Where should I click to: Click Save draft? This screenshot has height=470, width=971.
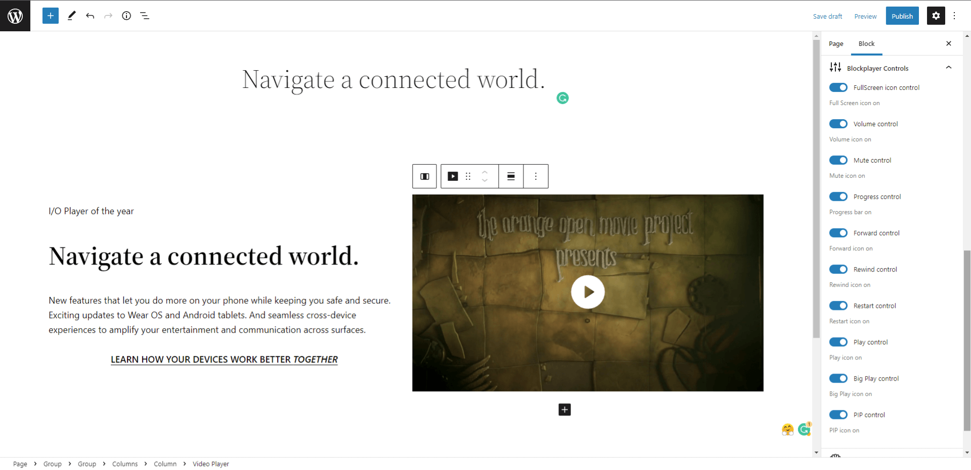point(827,16)
